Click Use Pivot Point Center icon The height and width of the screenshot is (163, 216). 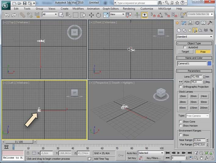click(129, 15)
